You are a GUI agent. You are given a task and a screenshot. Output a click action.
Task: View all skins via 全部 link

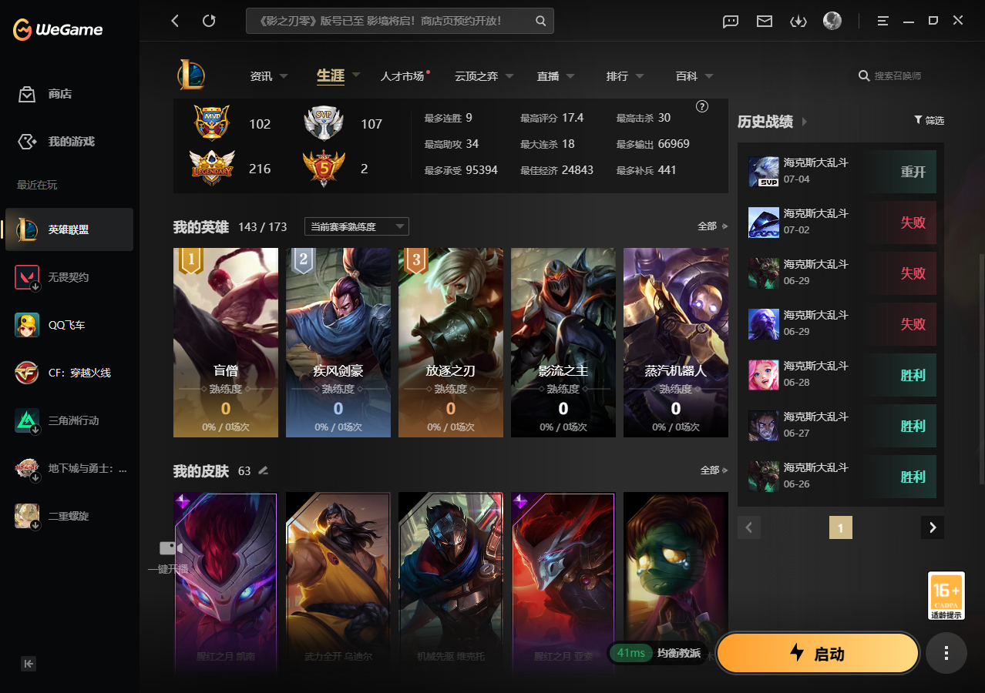point(714,470)
